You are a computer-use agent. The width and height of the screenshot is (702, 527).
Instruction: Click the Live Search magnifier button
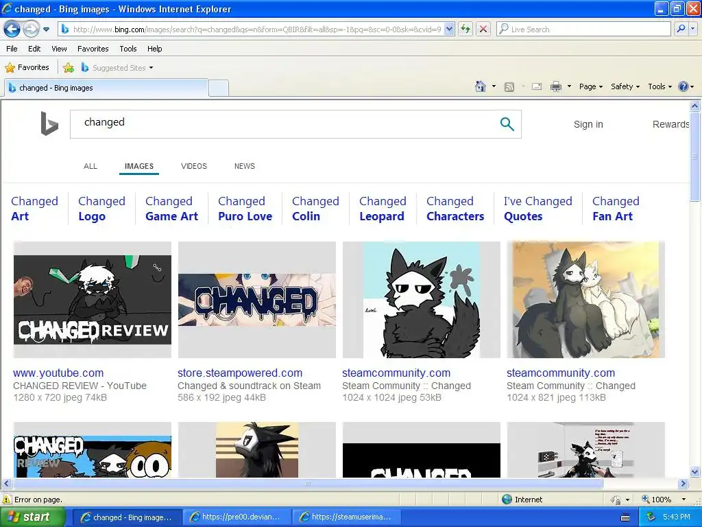tap(681, 30)
